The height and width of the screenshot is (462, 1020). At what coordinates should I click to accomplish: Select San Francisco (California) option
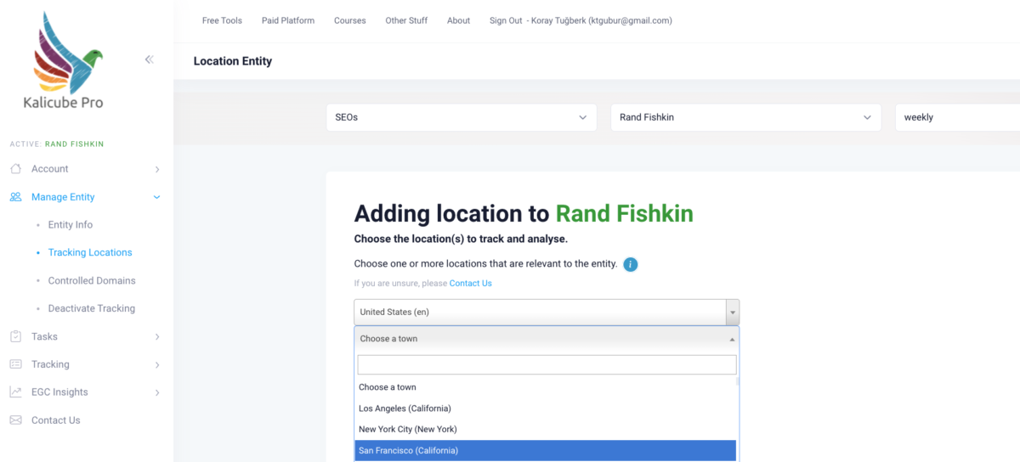[x=545, y=451]
